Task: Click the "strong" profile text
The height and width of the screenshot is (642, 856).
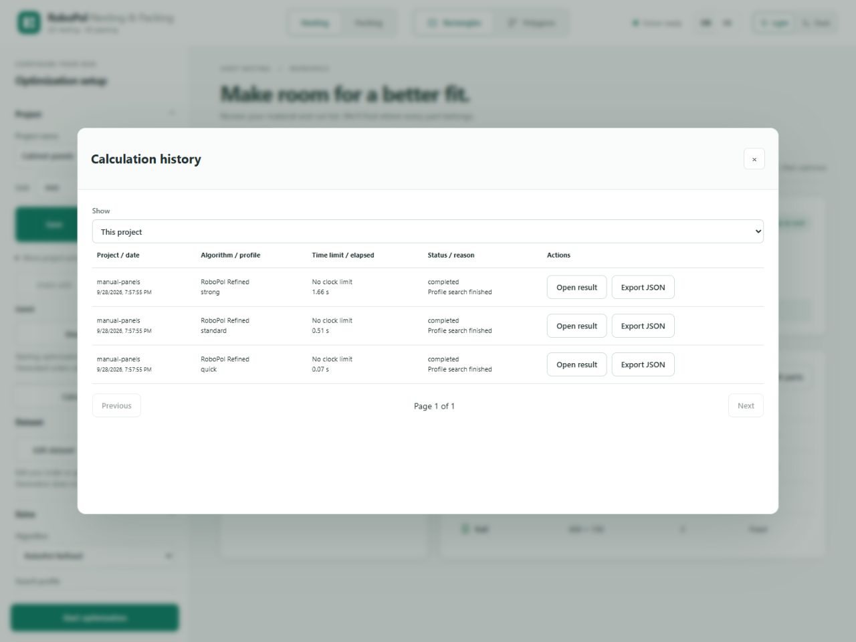Action: 210,292
